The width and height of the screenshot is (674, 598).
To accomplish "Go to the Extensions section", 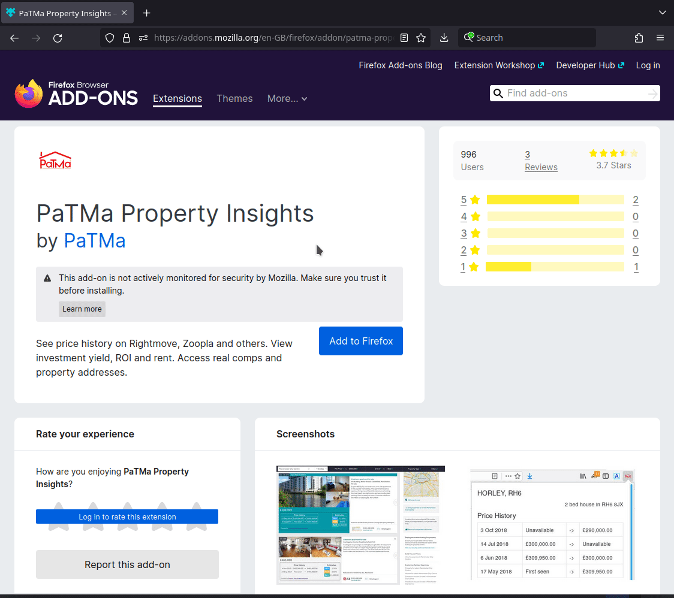I will coord(177,98).
